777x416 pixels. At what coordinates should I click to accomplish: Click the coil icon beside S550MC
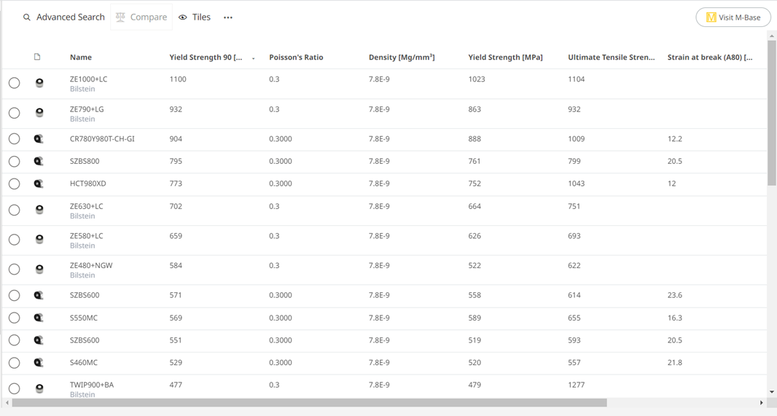pos(39,318)
